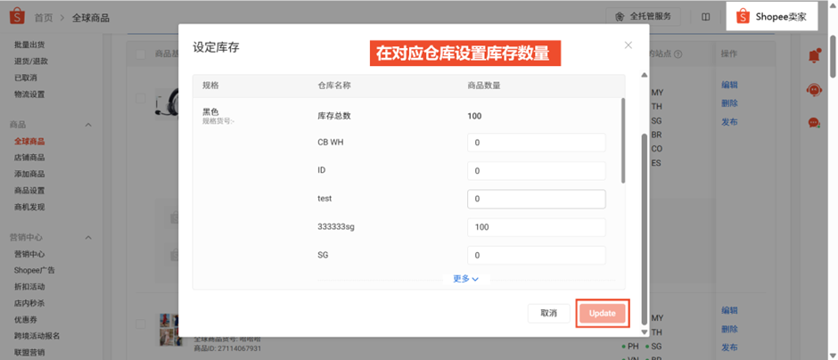The width and height of the screenshot is (838, 360).
Task: Tick the headset product row checkbox
Action: click(x=141, y=98)
